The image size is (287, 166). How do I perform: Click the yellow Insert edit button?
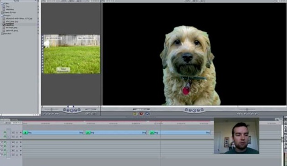[x=135, y=114]
